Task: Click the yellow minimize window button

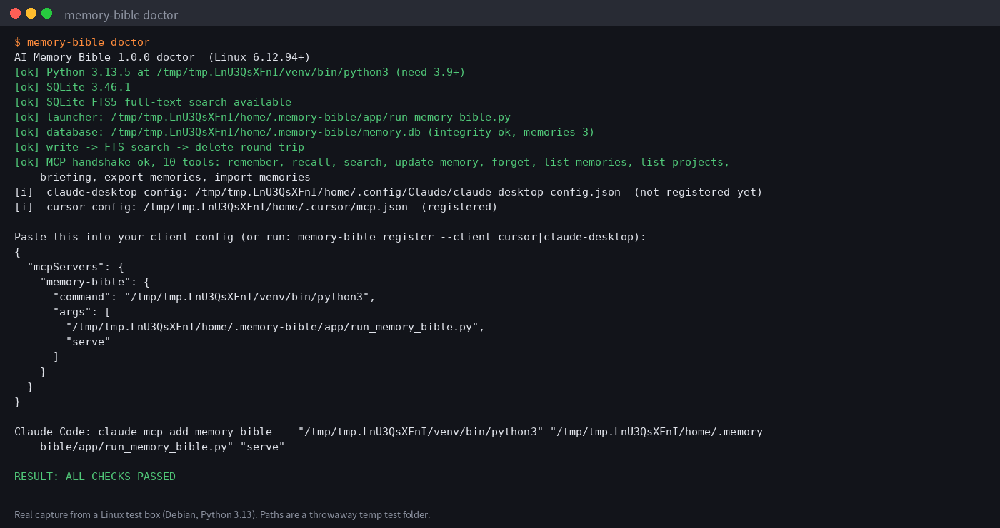Action: (31, 14)
